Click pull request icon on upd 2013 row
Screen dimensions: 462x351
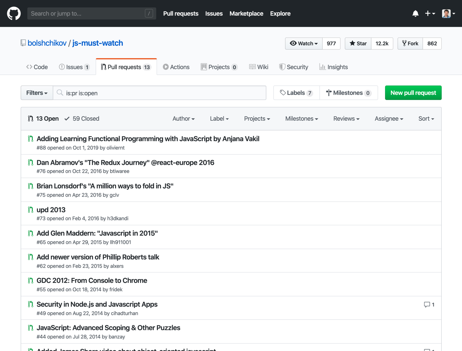pos(31,210)
